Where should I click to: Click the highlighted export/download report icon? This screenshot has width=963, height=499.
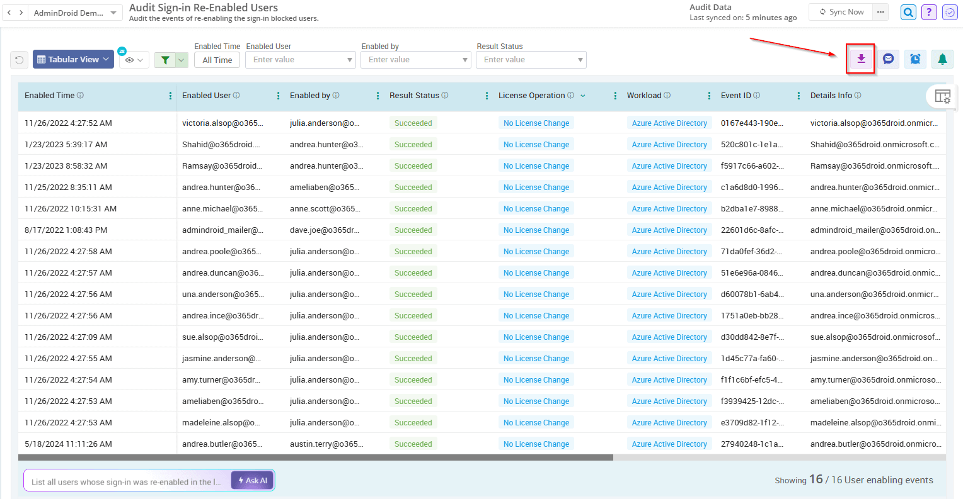click(860, 59)
